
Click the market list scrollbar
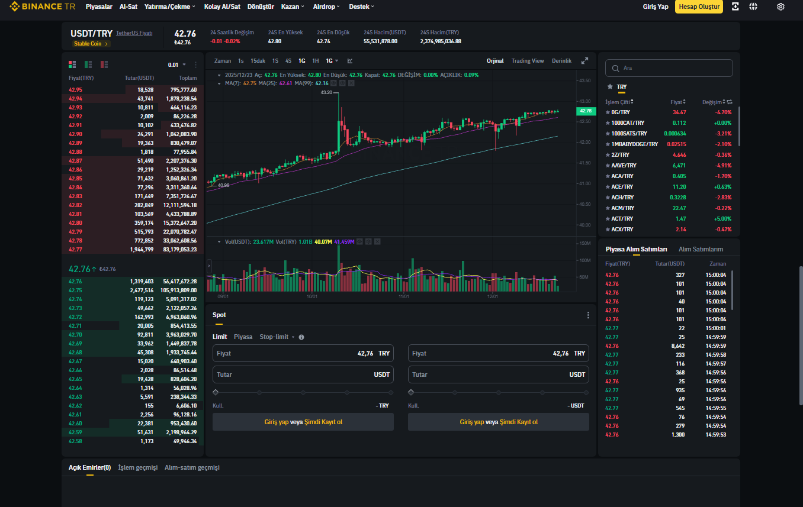[x=739, y=126]
